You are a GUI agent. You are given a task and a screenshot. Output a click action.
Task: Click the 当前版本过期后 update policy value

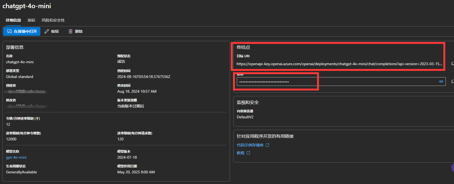pyautogui.click(x=131, y=106)
